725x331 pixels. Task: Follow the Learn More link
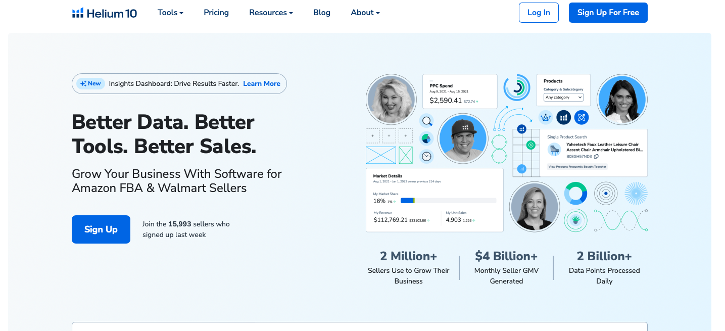click(x=262, y=84)
